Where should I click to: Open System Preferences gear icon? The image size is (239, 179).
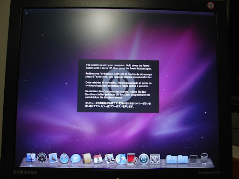[155, 159]
